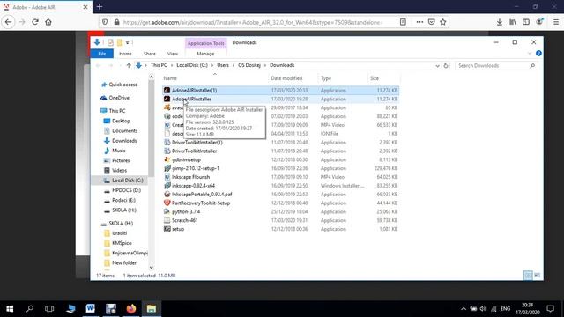The width and height of the screenshot is (564, 317).
Task: Show hidden system tray icons
Action: [x=464, y=309]
